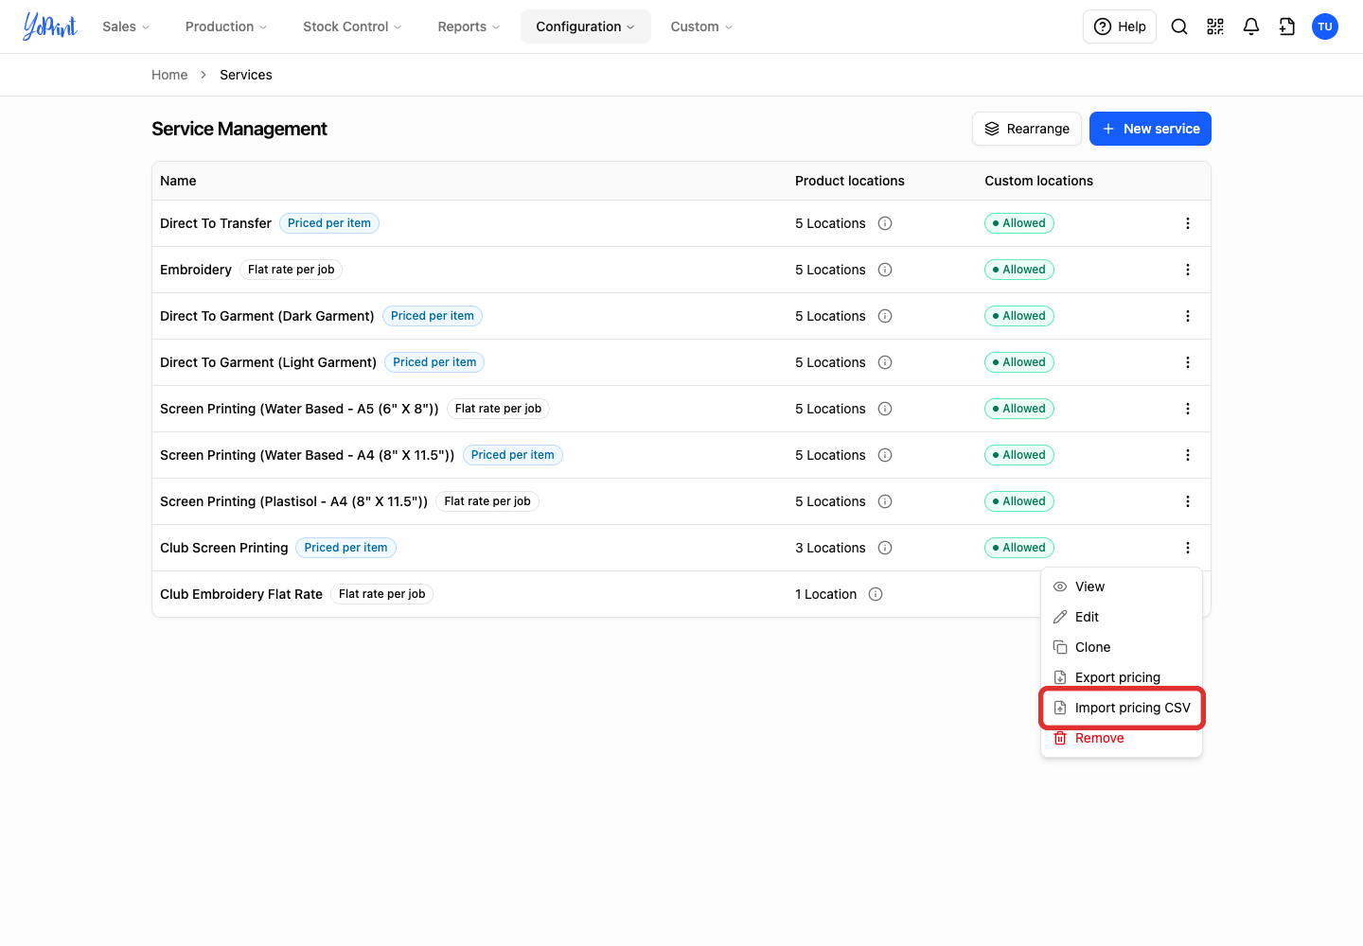
Task: Open actions menu for Screen Printing (Water Based - A4) row
Action: click(1188, 455)
